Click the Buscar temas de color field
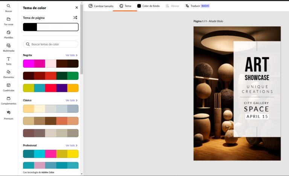Viewport: 289px width, 176px height. [51, 44]
